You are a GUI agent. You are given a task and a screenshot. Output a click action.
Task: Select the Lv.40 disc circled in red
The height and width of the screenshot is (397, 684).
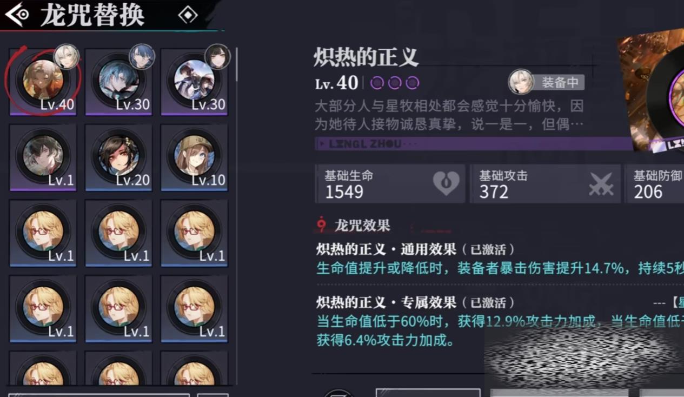pos(43,82)
